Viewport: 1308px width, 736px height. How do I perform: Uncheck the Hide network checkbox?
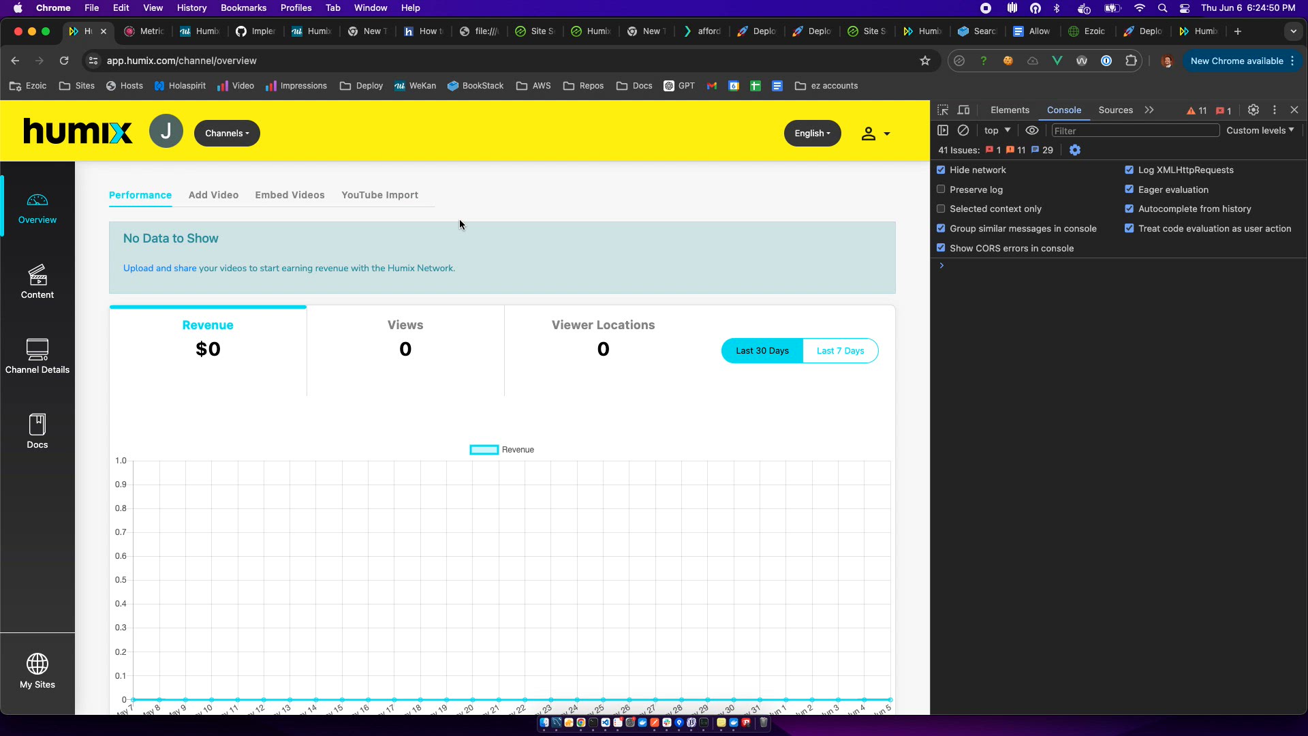click(x=941, y=170)
